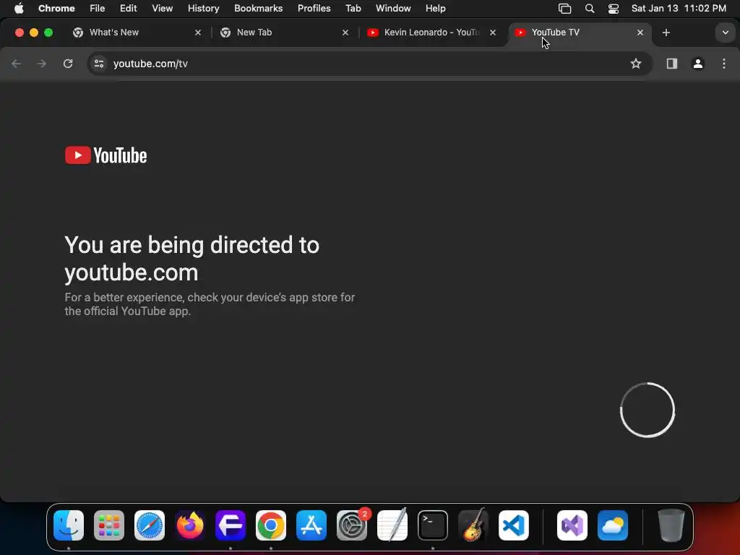Click the red close window button
Image resolution: width=740 pixels, height=555 pixels.
pyautogui.click(x=20, y=33)
